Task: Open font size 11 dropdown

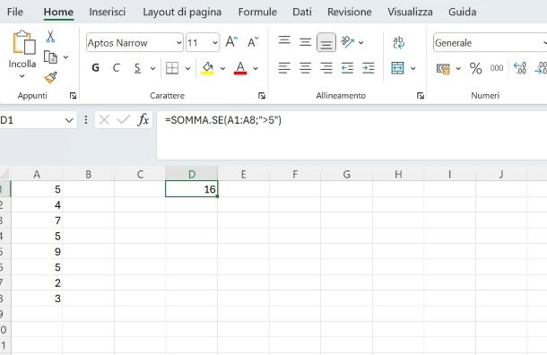Action: (215, 43)
